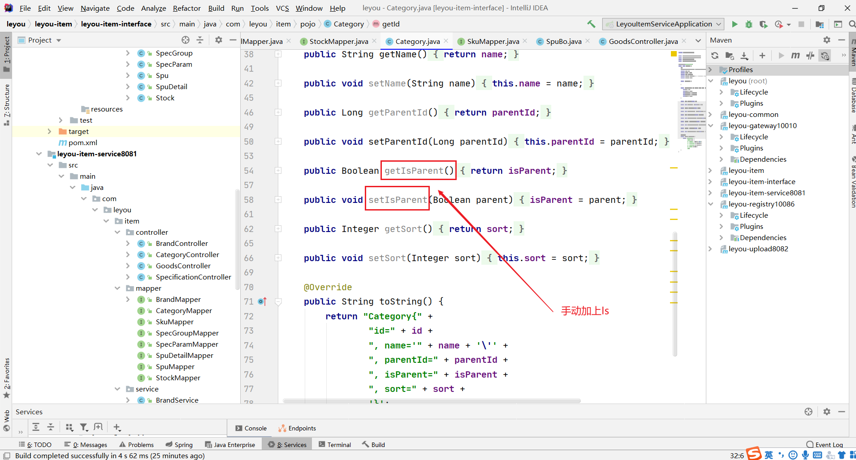Click the Stop process square icon
The image size is (856, 460).
point(801,24)
